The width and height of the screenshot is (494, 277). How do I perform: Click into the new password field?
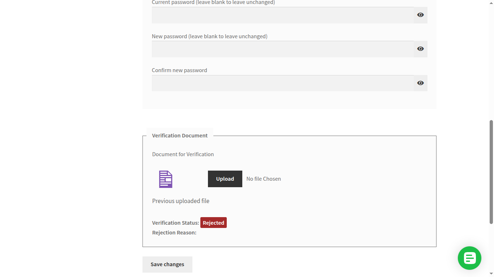pyautogui.click(x=283, y=49)
